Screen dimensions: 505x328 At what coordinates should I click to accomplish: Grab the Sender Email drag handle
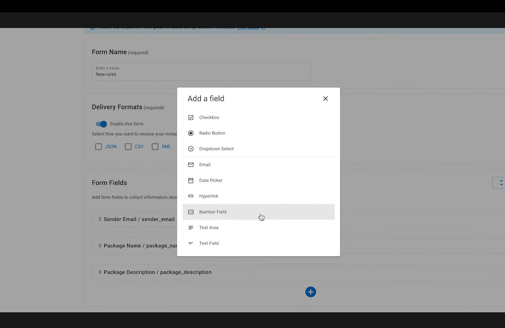pyautogui.click(x=100, y=219)
